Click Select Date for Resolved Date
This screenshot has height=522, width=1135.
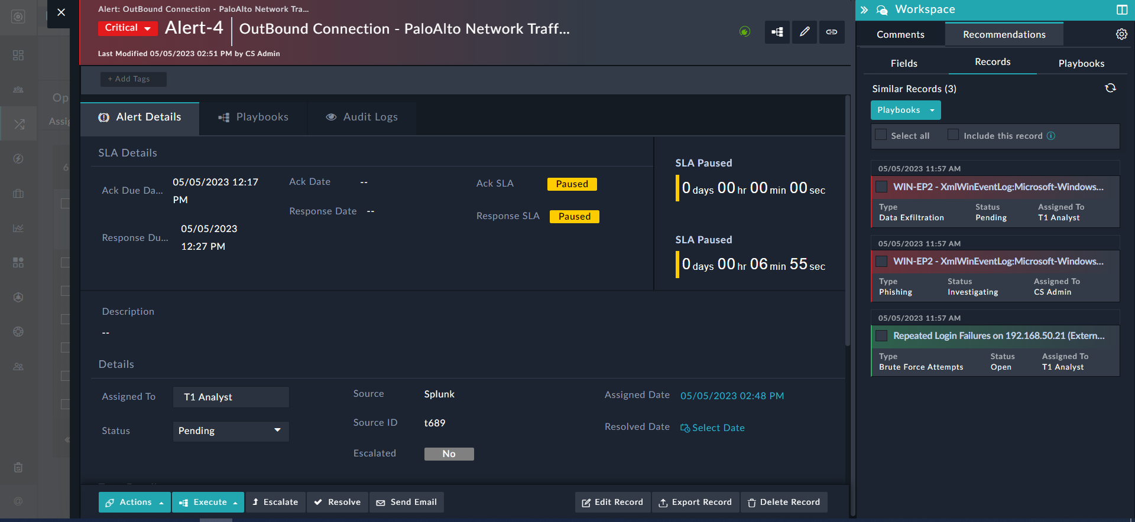(x=712, y=428)
